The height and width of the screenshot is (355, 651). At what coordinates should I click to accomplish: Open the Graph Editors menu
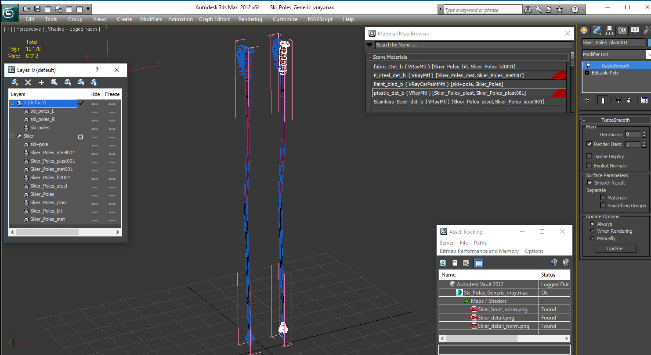point(214,19)
